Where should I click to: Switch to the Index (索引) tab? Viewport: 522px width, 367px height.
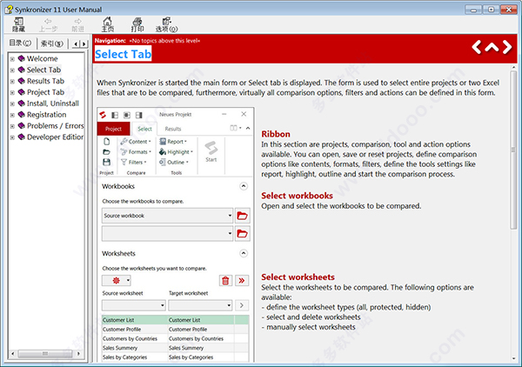click(52, 43)
